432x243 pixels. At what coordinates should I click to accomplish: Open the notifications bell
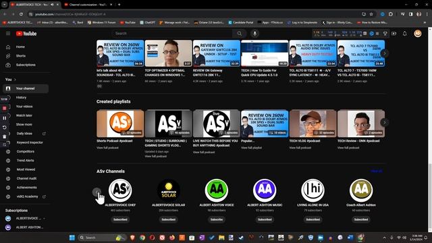[x=405, y=34]
